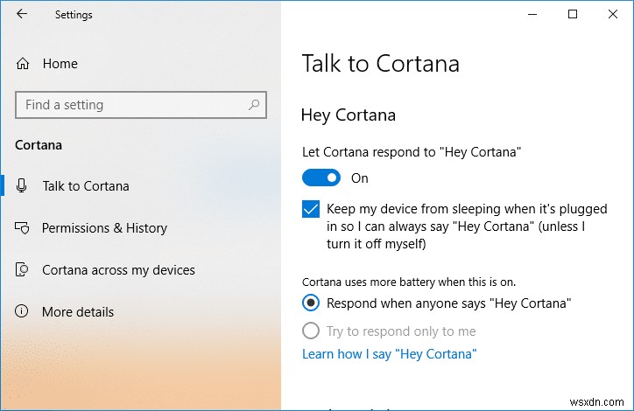Open the Home settings page
Image resolution: width=634 pixels, height=411 pixels.
click(60, 64)
